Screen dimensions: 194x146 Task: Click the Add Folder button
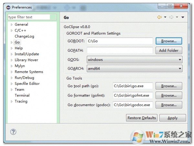pos(169,51)
